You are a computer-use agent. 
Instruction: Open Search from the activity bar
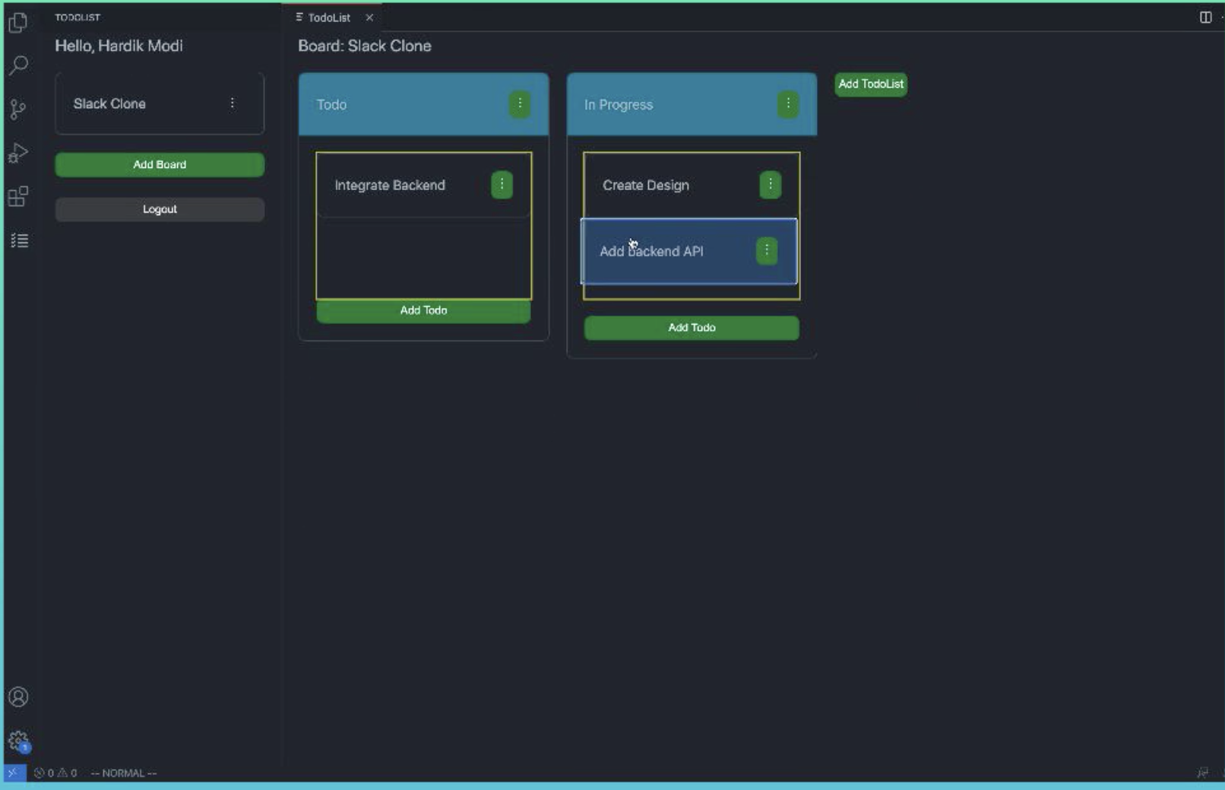[x=19, y=65]
